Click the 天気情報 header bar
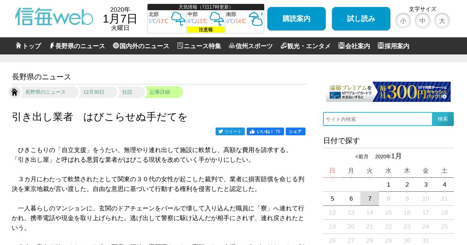This screenshot has height=245, width=467. [x=206, y=7]
